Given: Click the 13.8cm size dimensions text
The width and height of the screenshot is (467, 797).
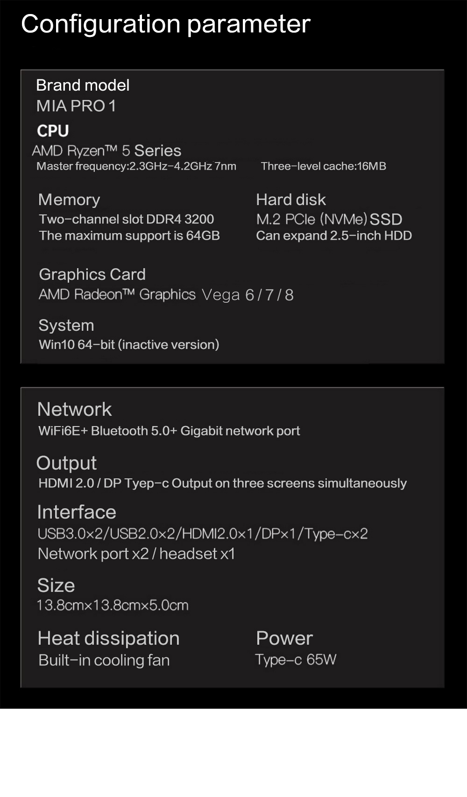Looking at the screenshot, I should point(113,605).
